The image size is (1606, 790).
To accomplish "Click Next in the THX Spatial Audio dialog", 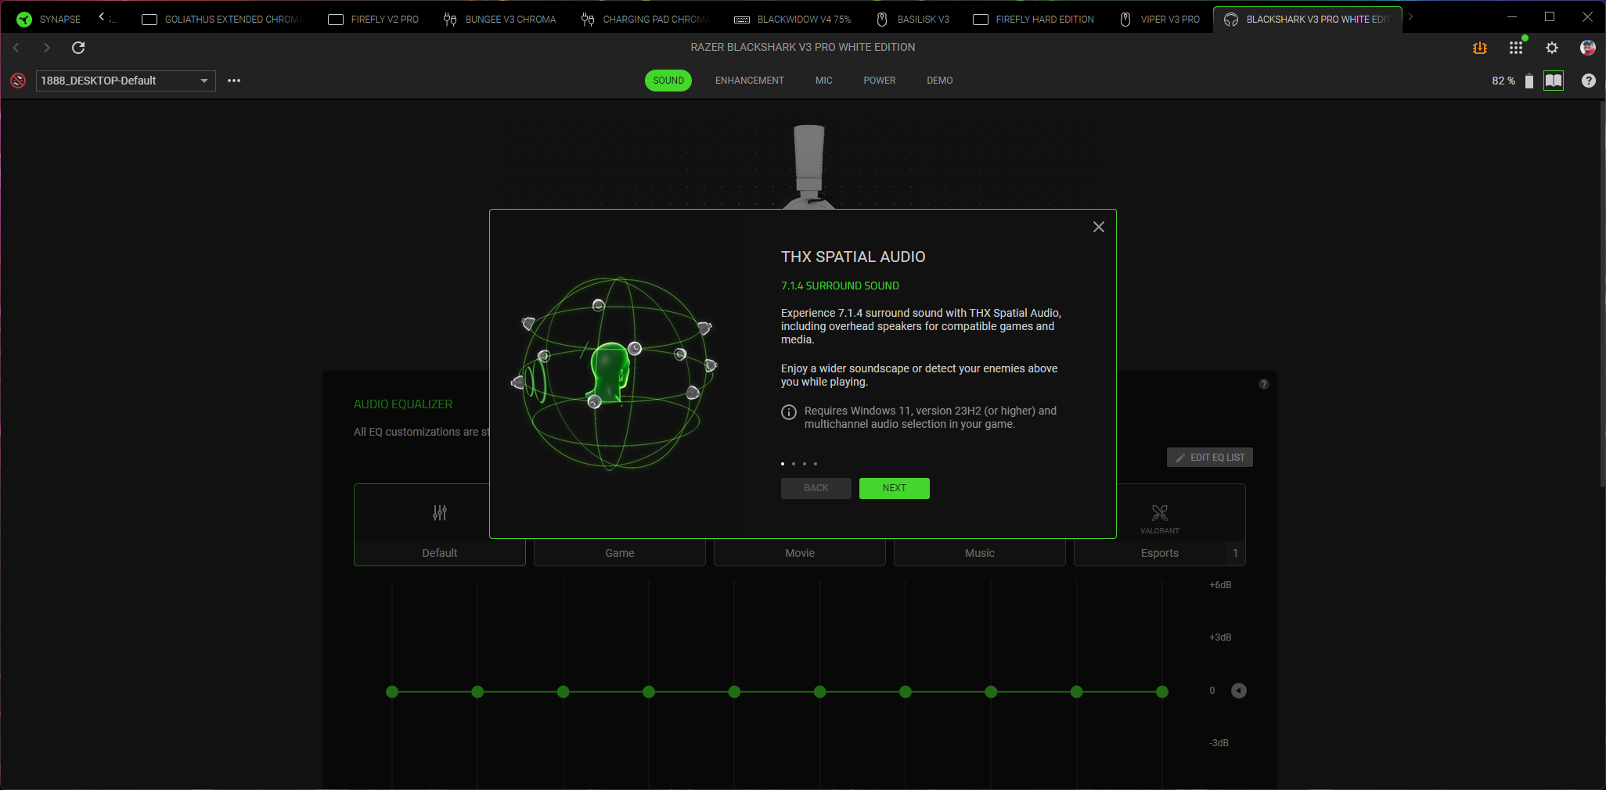I will click(x=895, y=488).
